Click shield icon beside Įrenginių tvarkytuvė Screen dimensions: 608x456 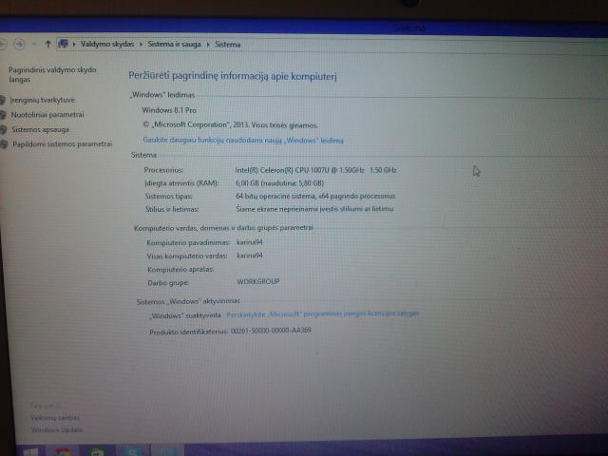pyautogui.click(x=4, y=99)
